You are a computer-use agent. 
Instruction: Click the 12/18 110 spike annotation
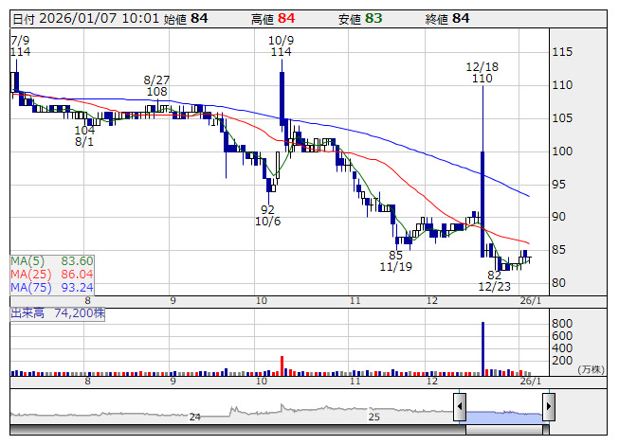(482, 73)
